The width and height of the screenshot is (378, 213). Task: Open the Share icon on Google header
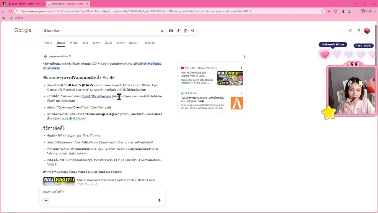(x=350, y=31)
